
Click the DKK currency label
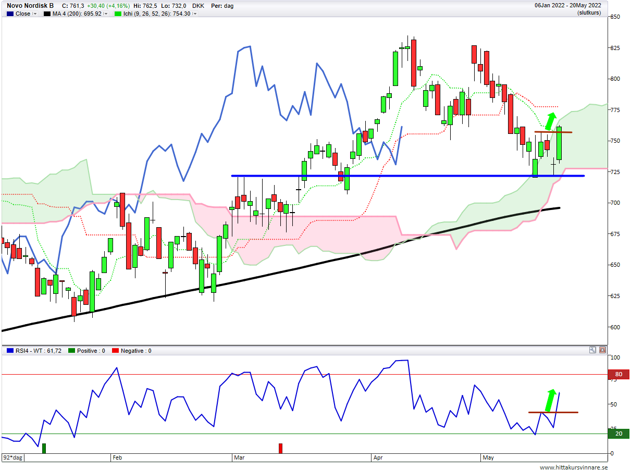[x=199, y=6]
